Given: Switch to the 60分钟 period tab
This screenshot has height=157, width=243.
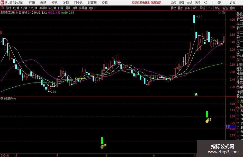Looking at the screenshot, I should (52, 8).
